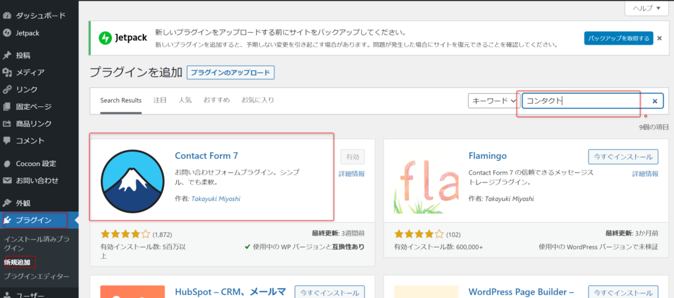Viewport: 674px width, 298px height.
Task: Click the 商品リンク sidebar icon
Action: pyautogui.click(x=7, y=123)
